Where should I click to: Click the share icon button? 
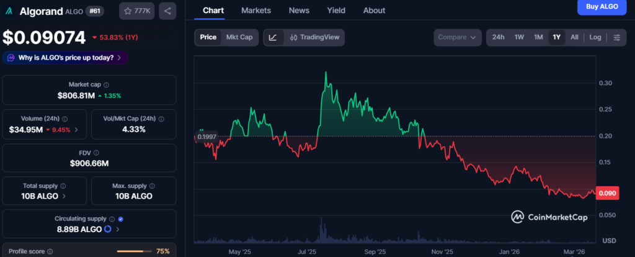tap(167, 11)
